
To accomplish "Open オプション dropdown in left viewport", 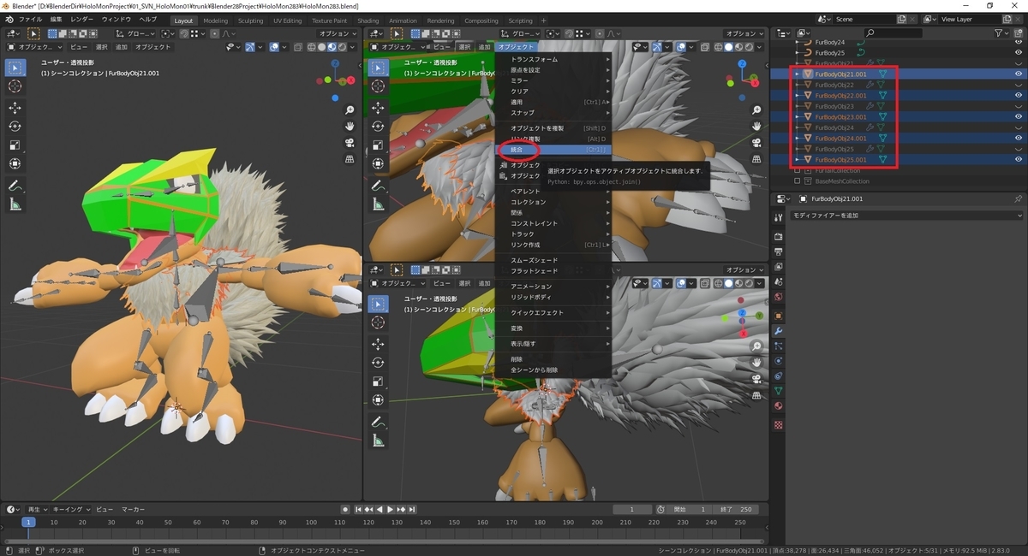I will click(337, 33).
